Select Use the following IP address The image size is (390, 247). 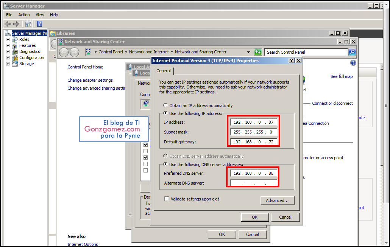click(165, 113)
